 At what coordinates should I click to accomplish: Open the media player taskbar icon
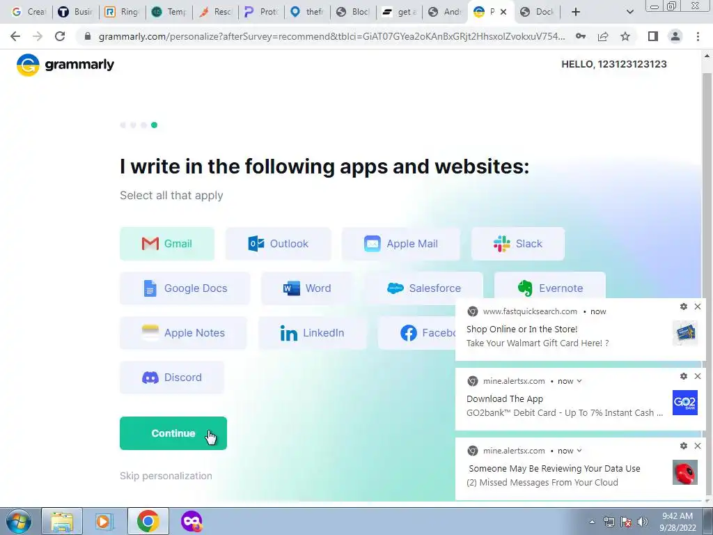(104, 521)
